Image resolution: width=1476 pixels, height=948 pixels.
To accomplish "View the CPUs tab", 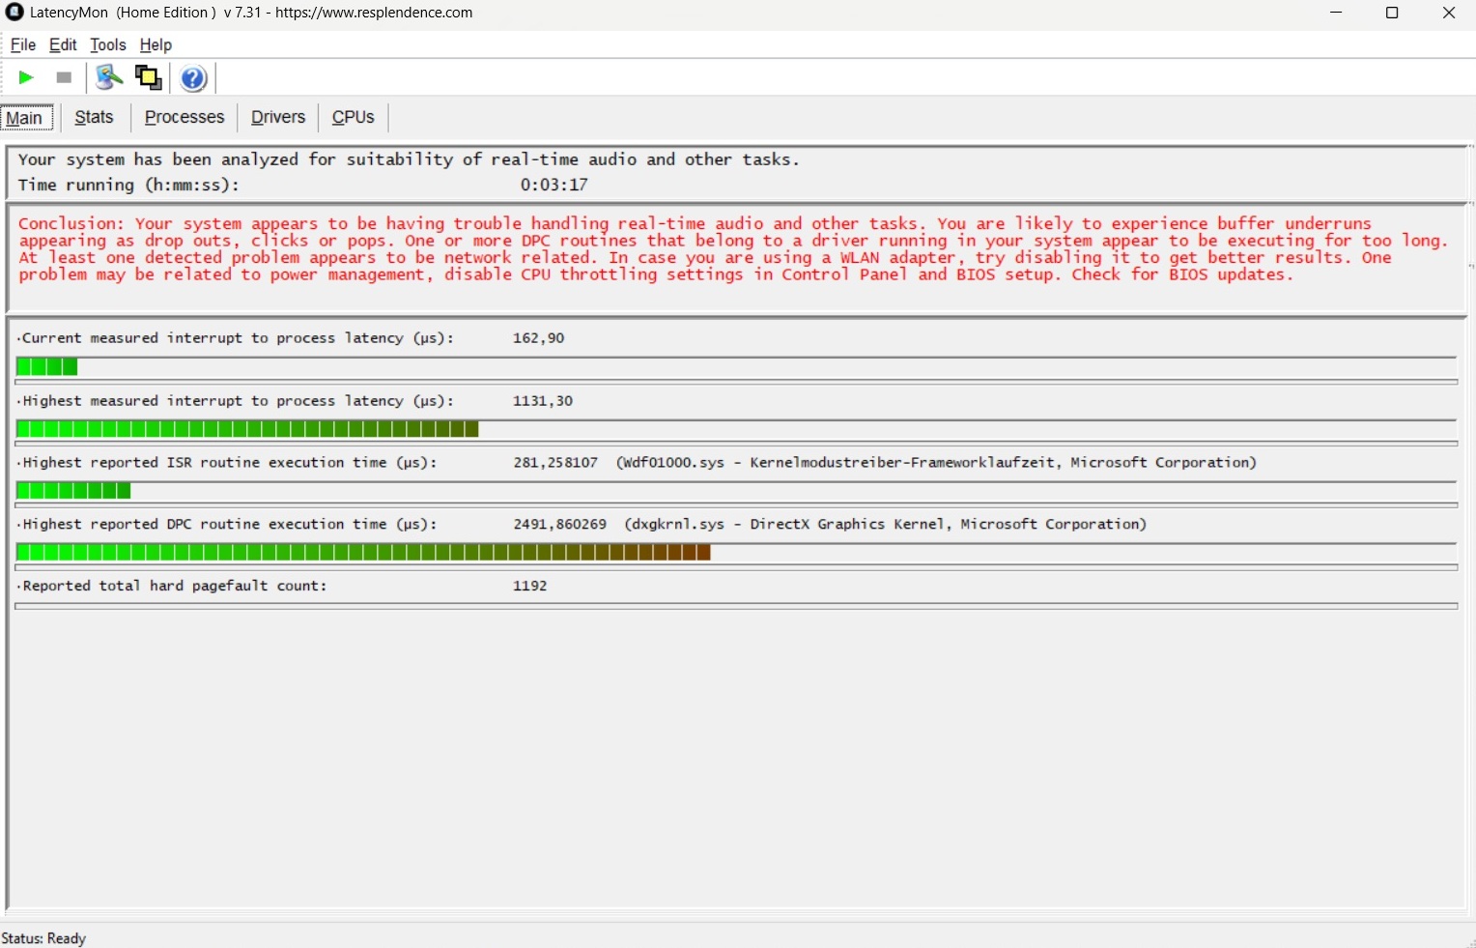I will tap(353, 117).
